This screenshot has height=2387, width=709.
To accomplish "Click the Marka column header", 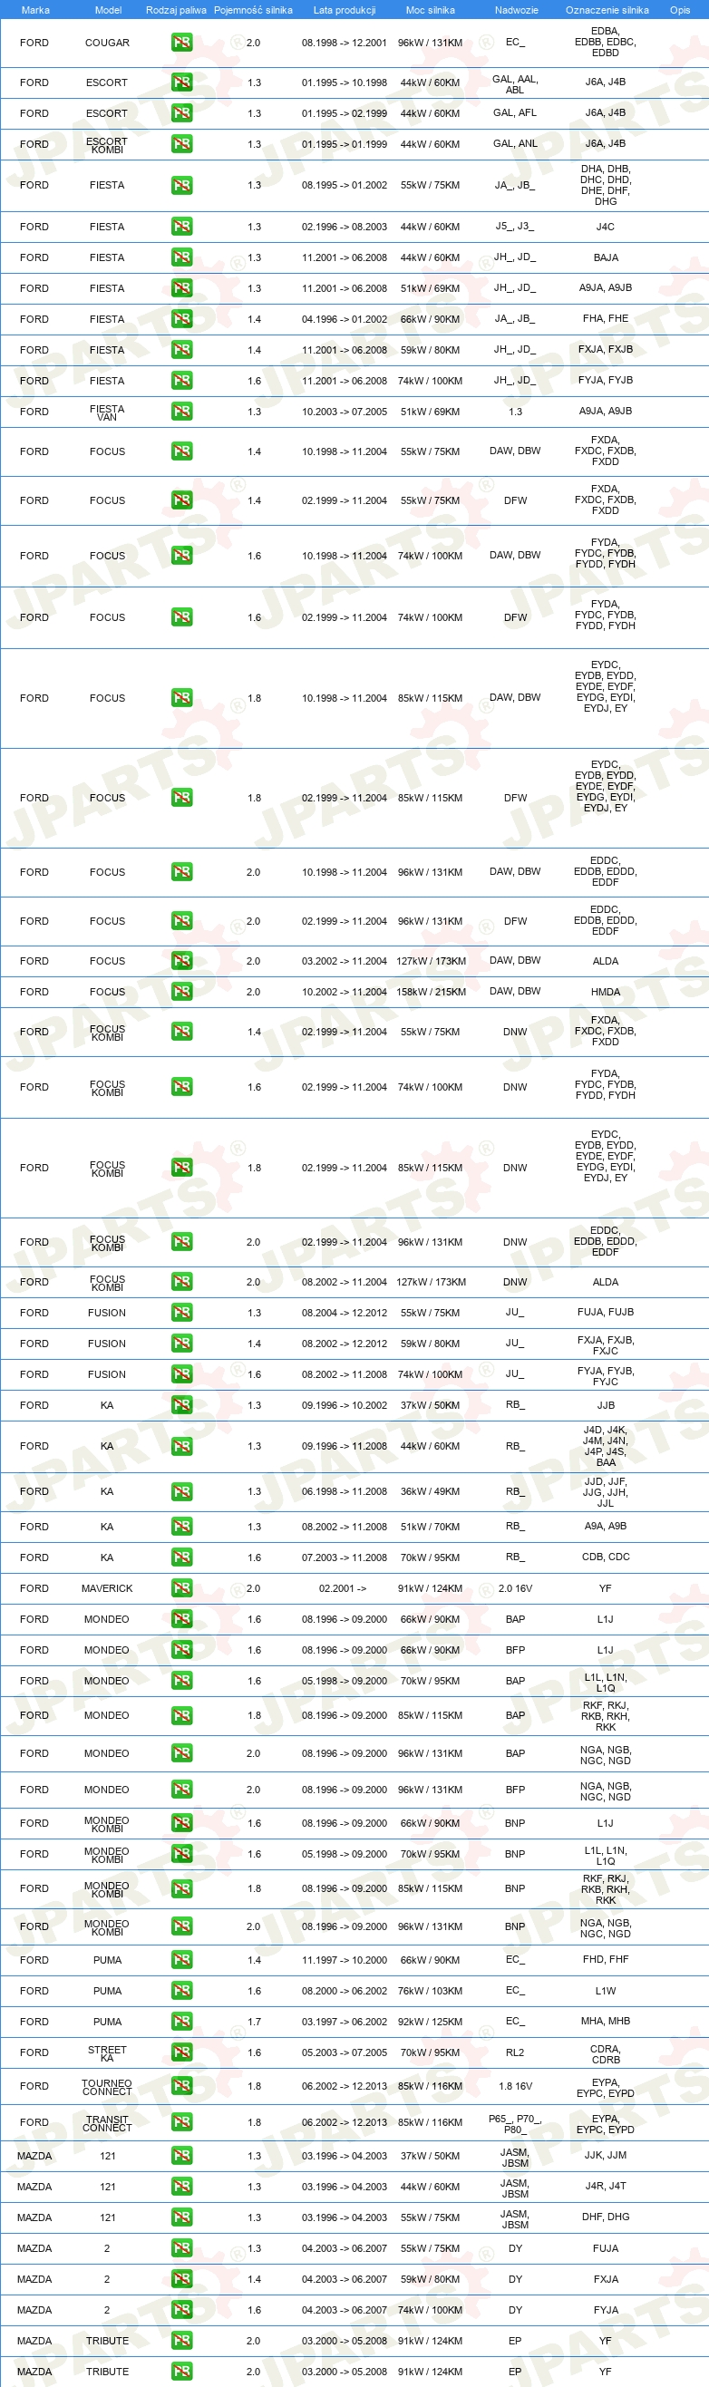I will (35, 10).
